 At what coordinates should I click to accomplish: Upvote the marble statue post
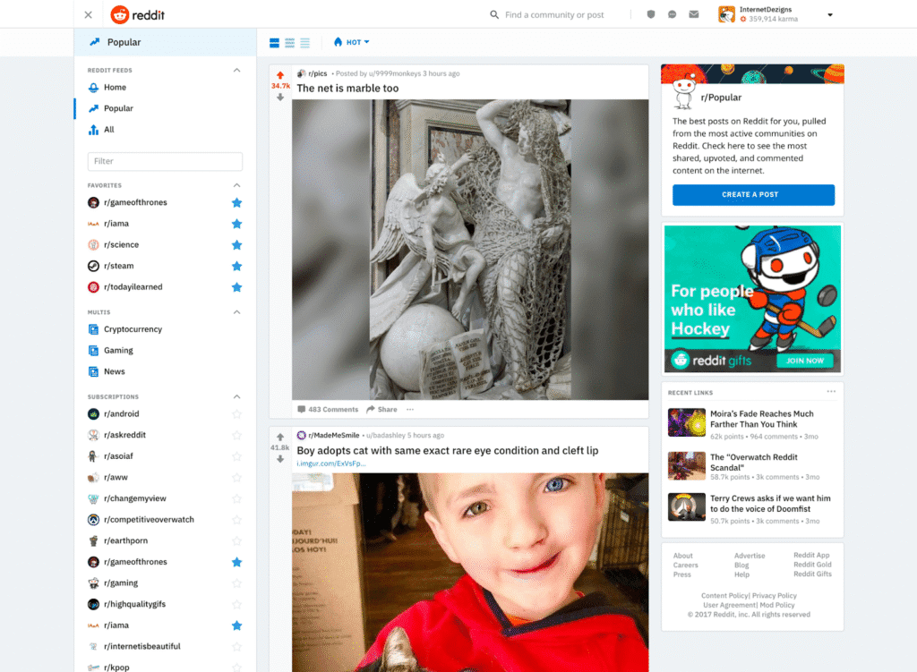click(x=280, y=73)
